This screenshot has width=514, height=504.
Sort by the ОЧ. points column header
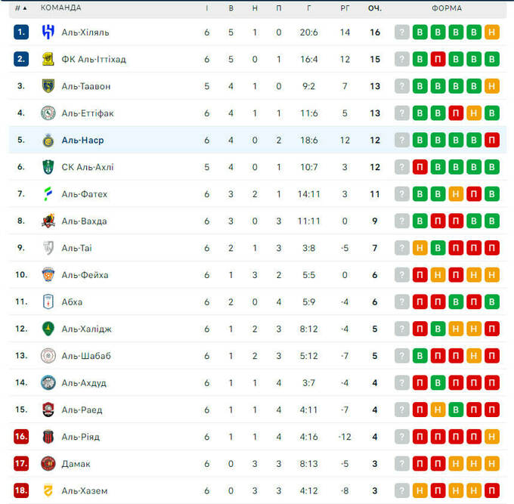click(x=375, y=8)
